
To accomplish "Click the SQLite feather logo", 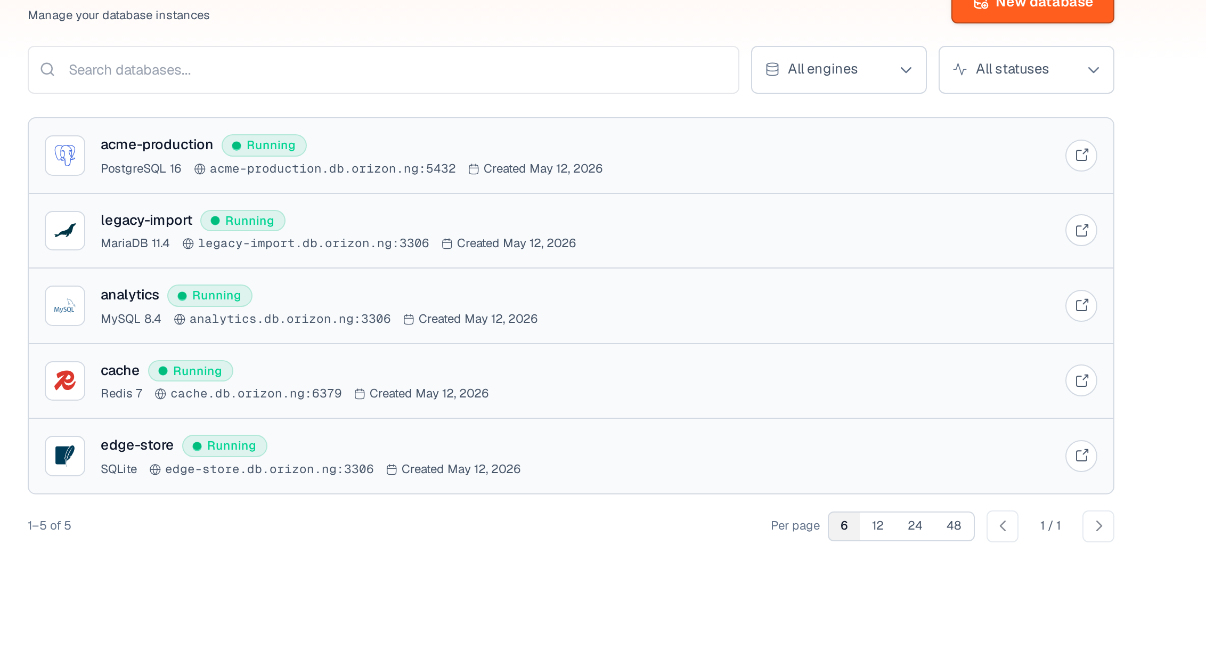I will click(x=65, y=456).
